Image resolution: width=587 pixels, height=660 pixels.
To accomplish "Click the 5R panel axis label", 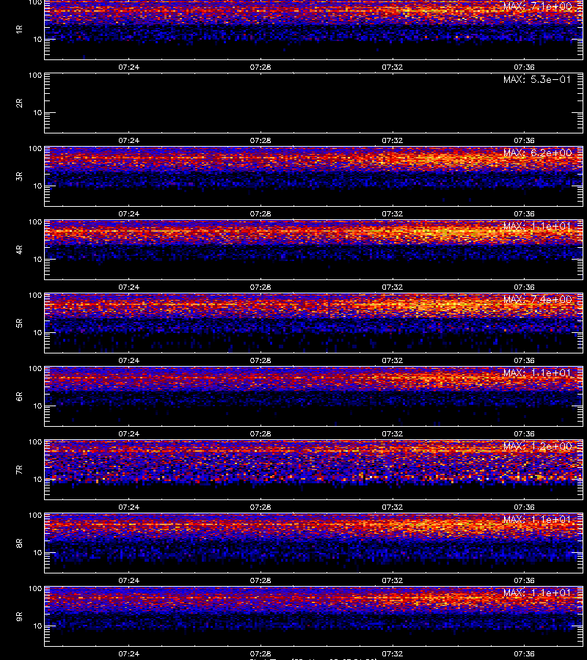I will click(19, 323).
